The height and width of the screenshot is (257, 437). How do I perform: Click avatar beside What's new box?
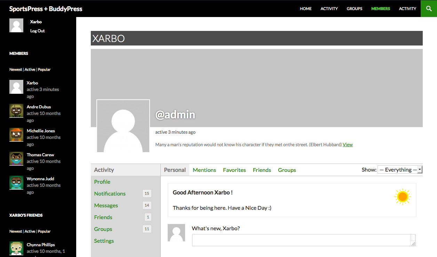click(176, 233)
